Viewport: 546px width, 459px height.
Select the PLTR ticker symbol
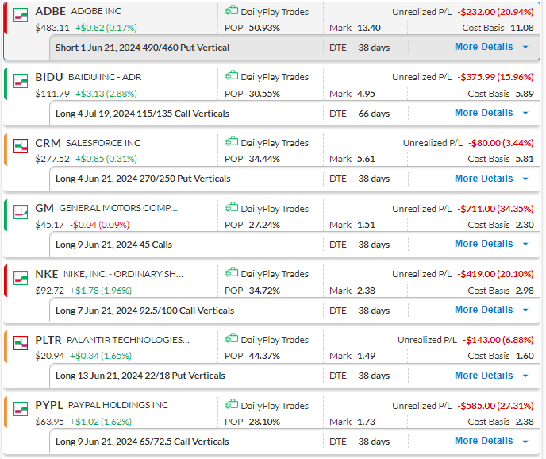coord(48,340)
